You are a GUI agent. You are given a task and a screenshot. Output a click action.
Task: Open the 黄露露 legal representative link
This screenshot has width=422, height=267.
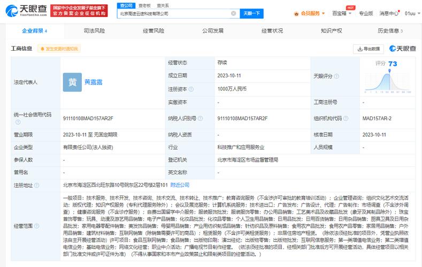click(94, 82)
